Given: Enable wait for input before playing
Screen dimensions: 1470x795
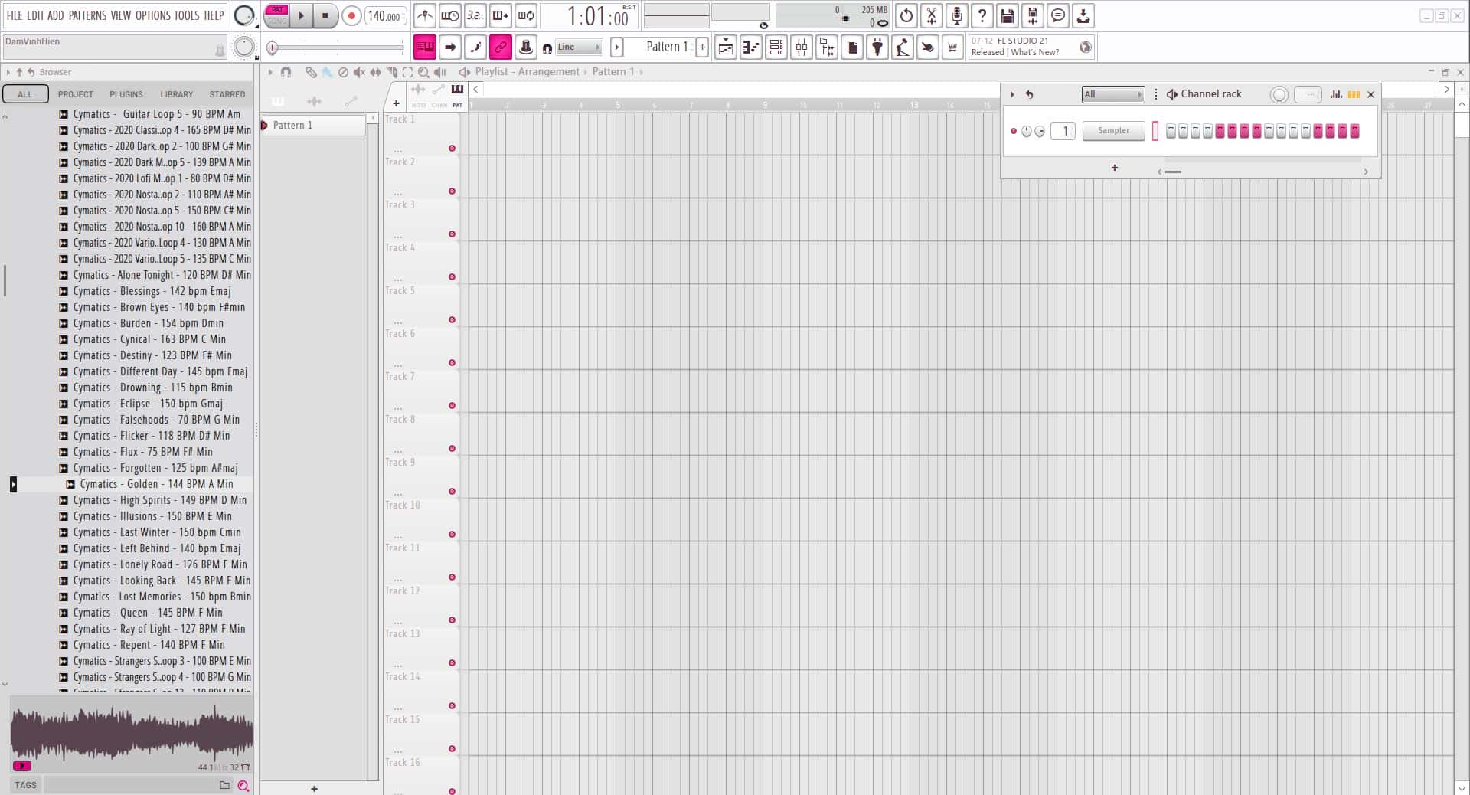Looking at the screenshot, I should click(x=450, y=15).
